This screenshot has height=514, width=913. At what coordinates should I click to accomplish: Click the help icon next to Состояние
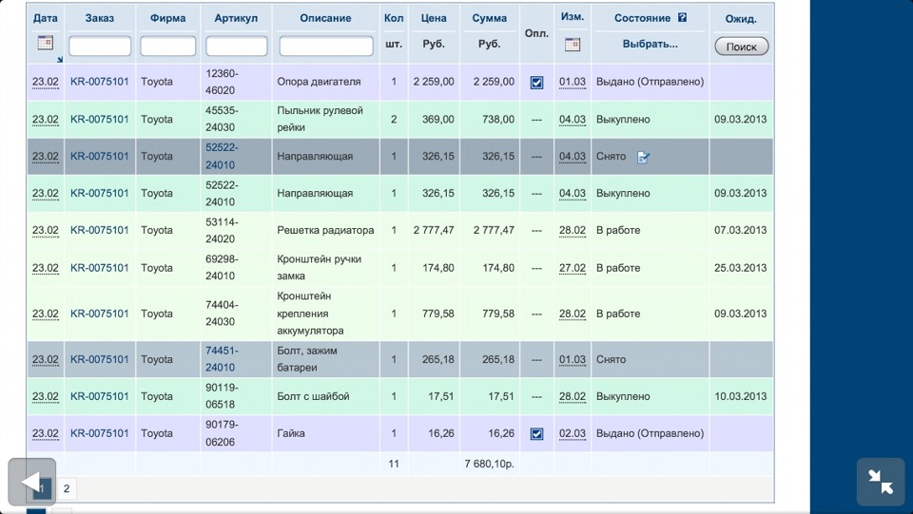tap(683, 17)
